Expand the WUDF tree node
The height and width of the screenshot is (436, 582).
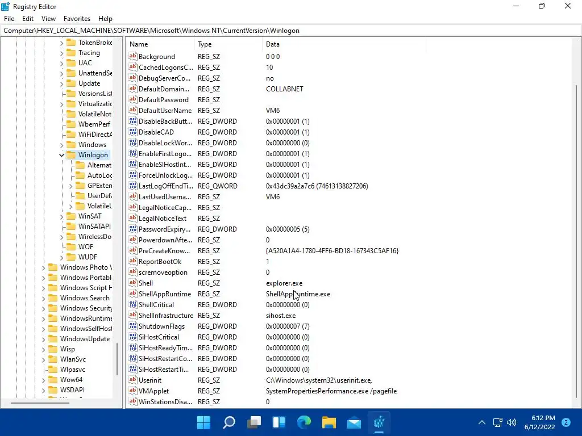point(61,257)
